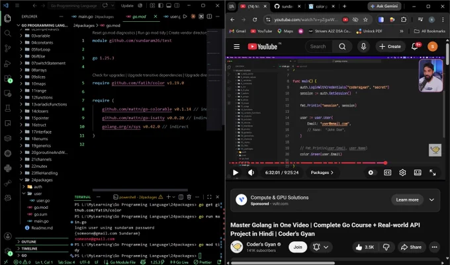This screenshot has width=450, height=265.
Task: Open the Testing flask icon view
Action: (x=7, y=108)
